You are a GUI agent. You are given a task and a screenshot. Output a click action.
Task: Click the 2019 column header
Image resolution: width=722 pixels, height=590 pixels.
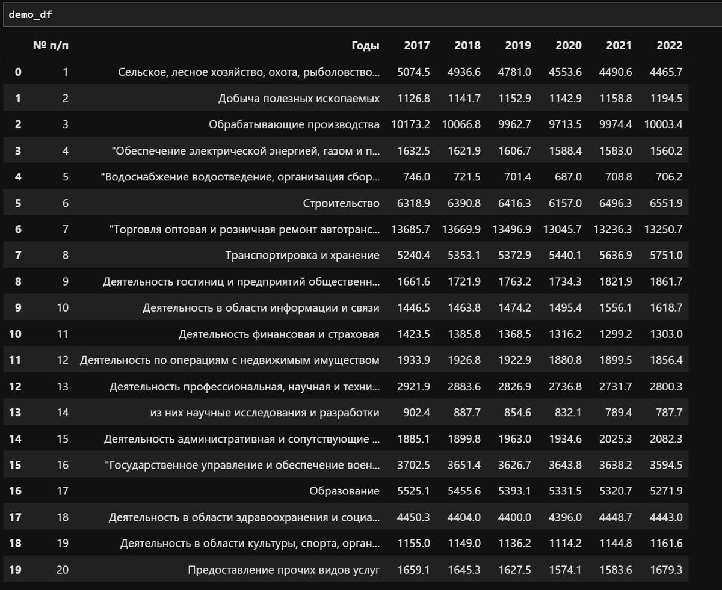click(x=518, y=46)
